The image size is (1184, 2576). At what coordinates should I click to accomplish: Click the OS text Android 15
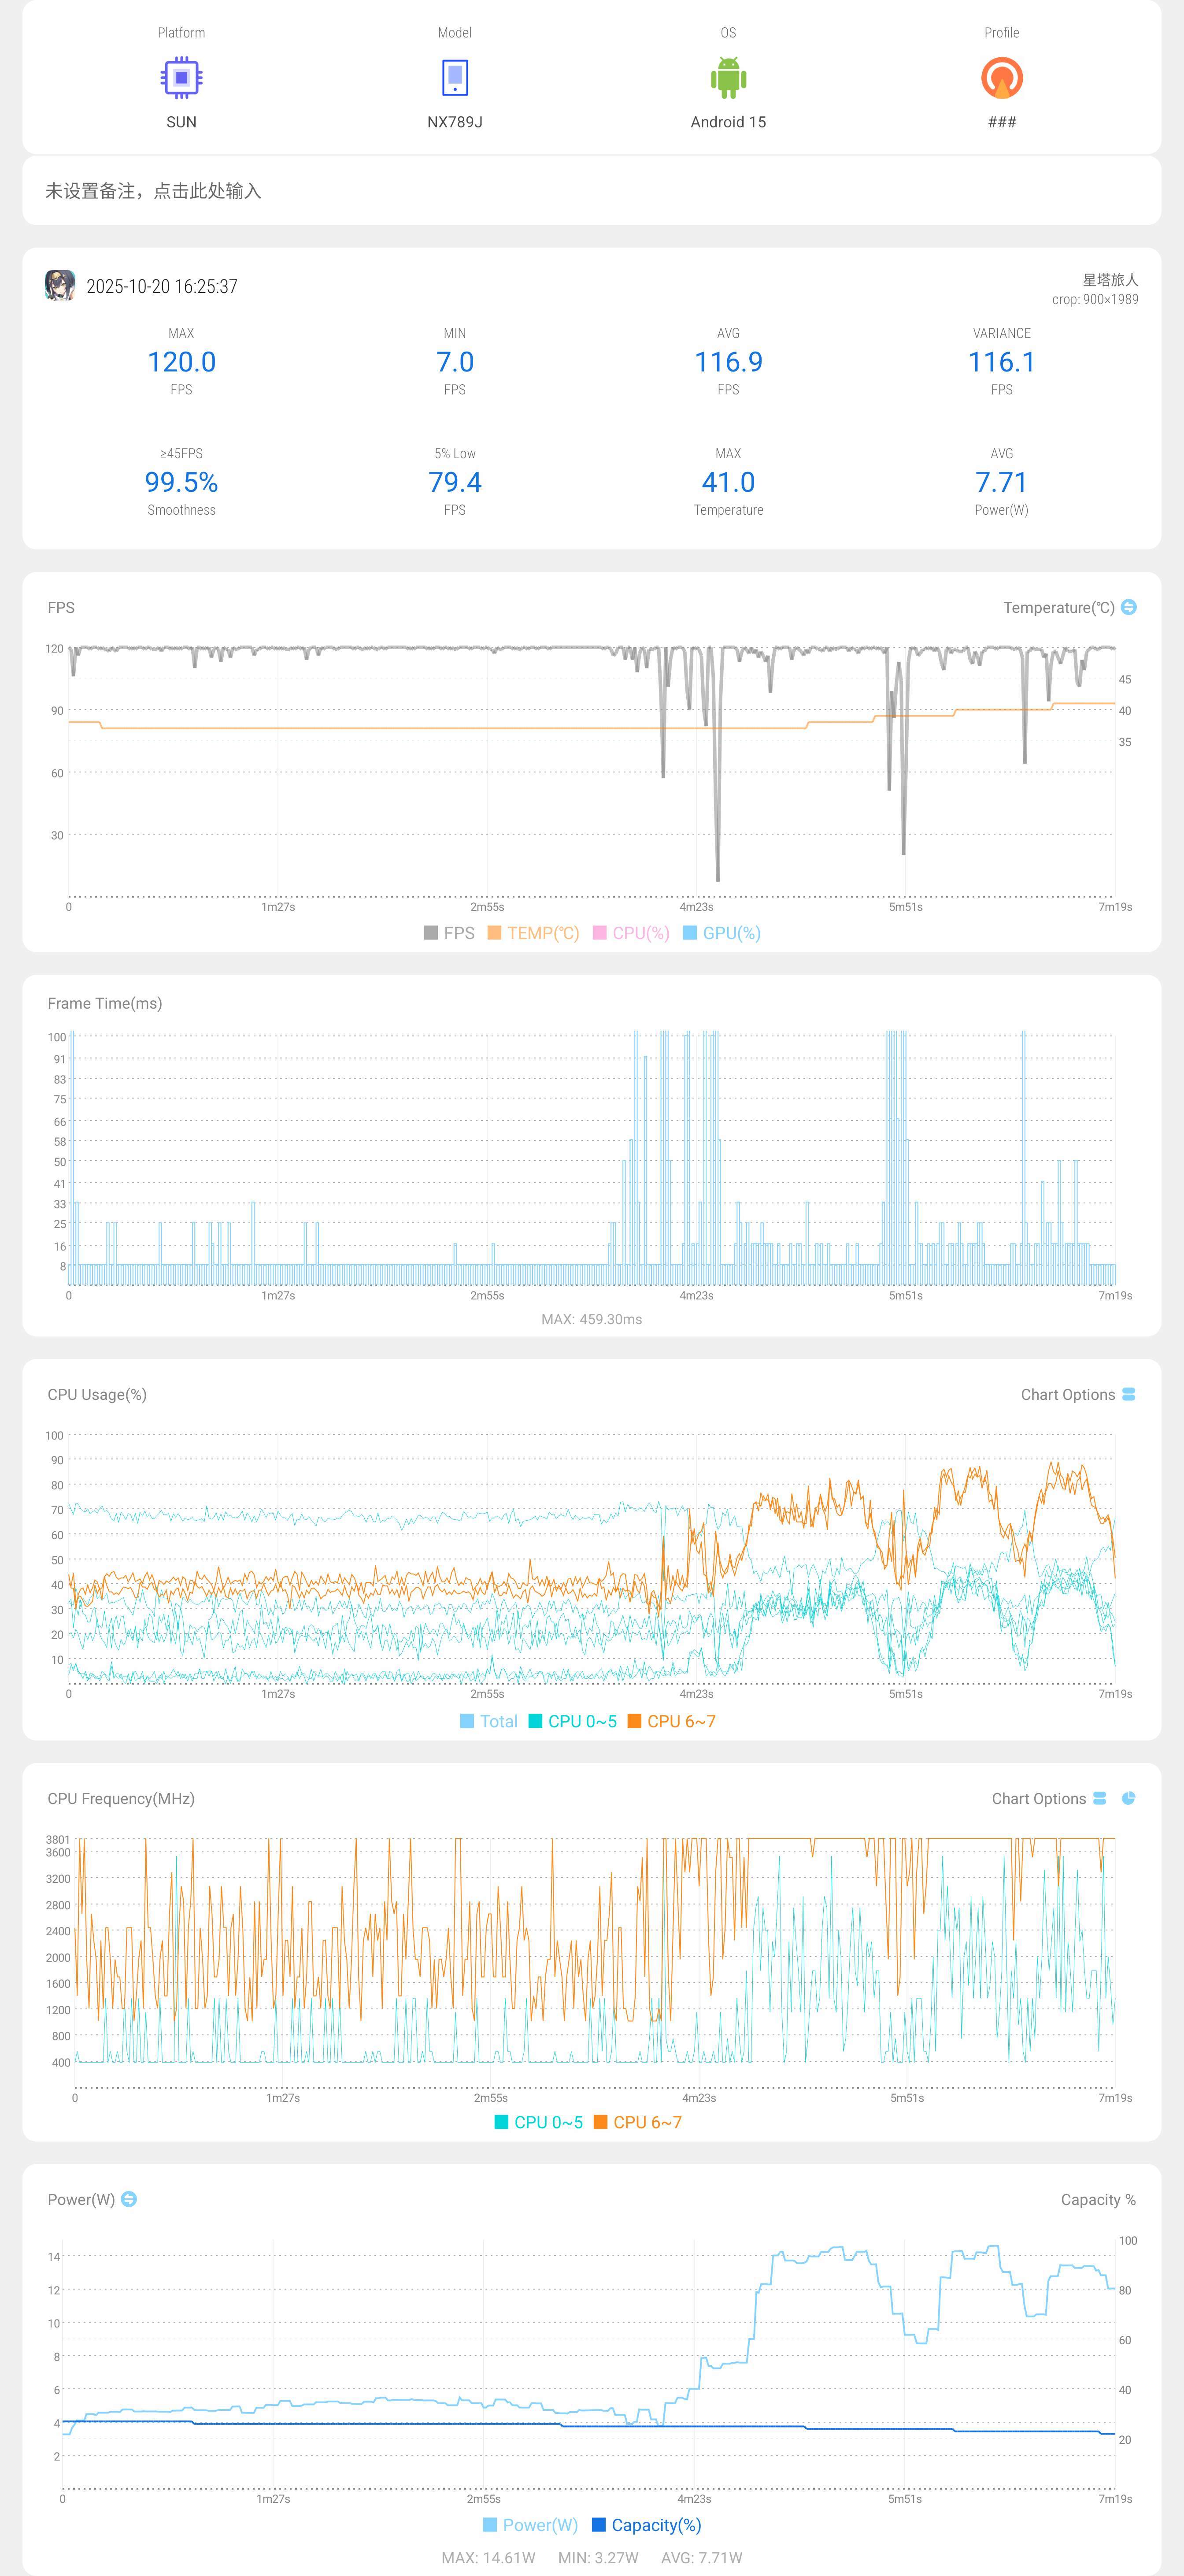728,122
